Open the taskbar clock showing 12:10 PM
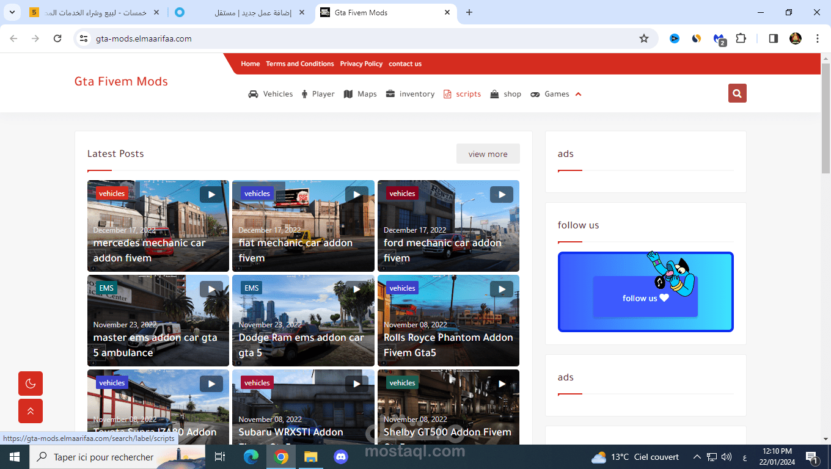 [x=777, y=457]
